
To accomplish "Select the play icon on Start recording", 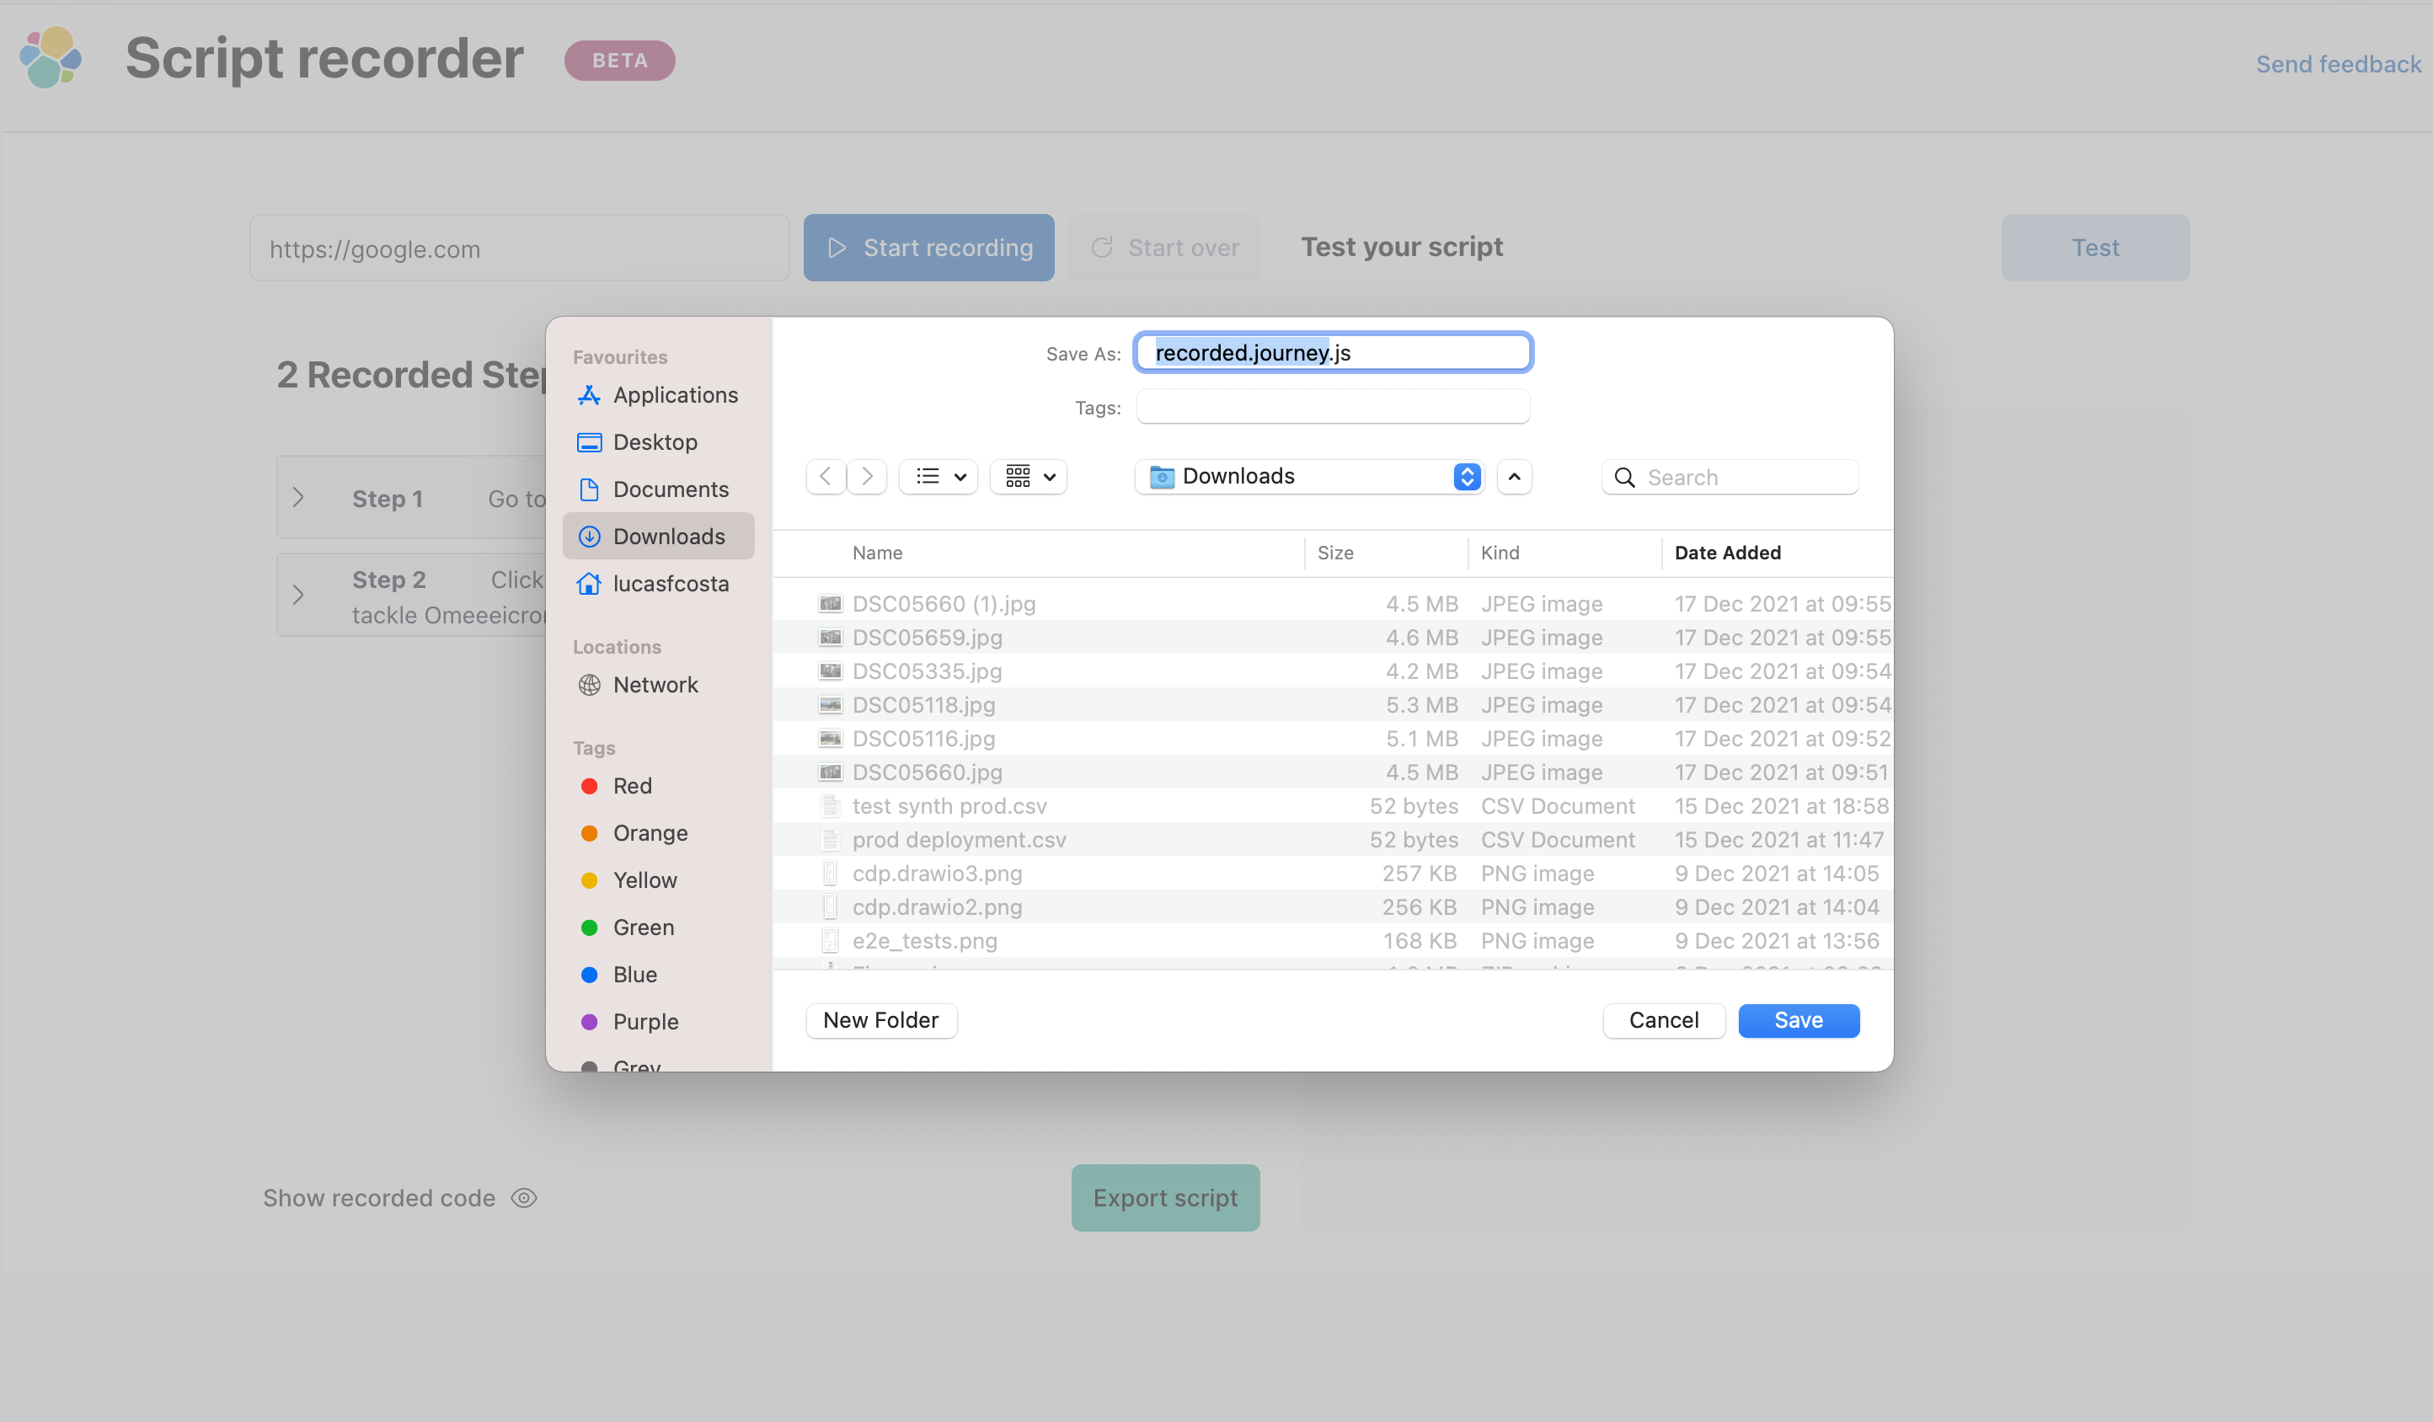I will point(836,249).
